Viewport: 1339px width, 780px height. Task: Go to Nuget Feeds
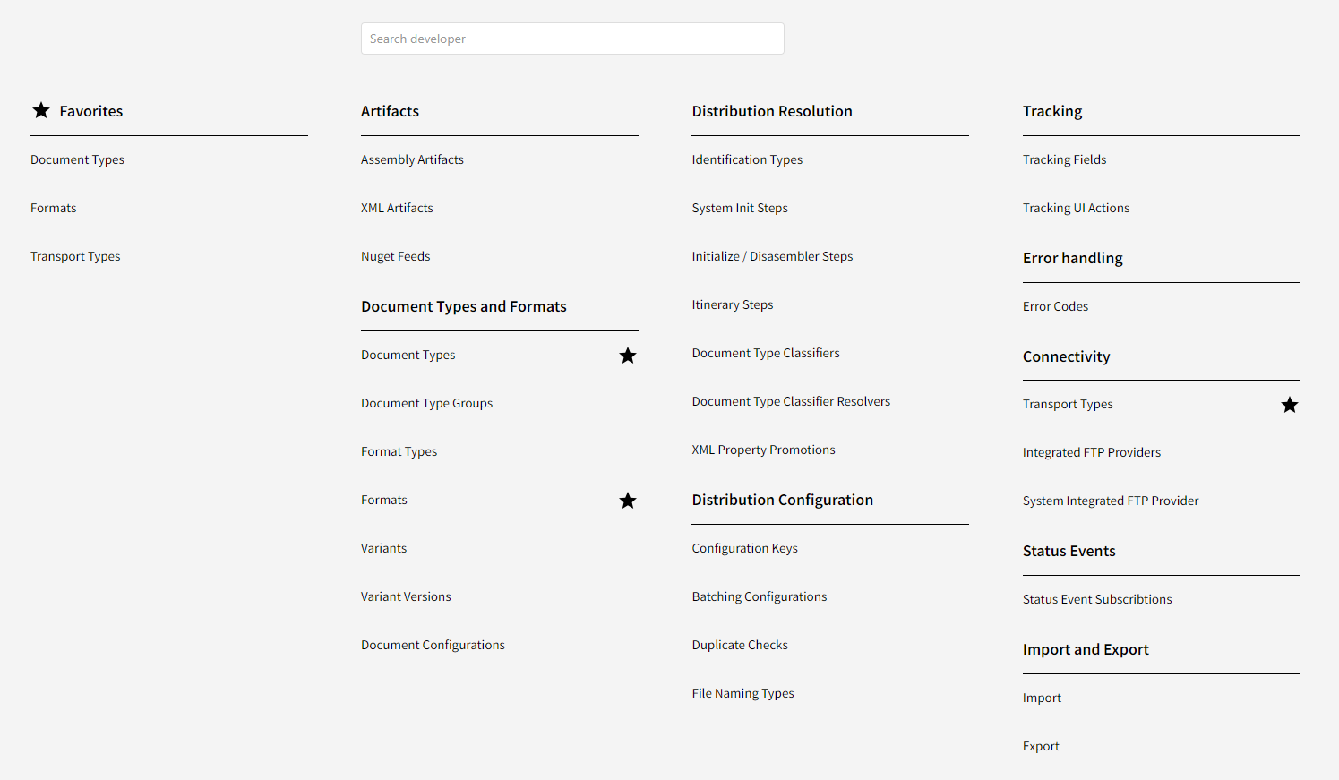click(x=395, y=256)
